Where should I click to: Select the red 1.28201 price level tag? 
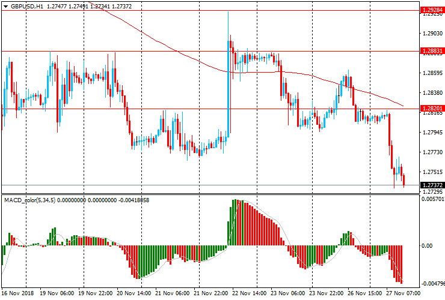pyautogui.click(x=432, y=109)
